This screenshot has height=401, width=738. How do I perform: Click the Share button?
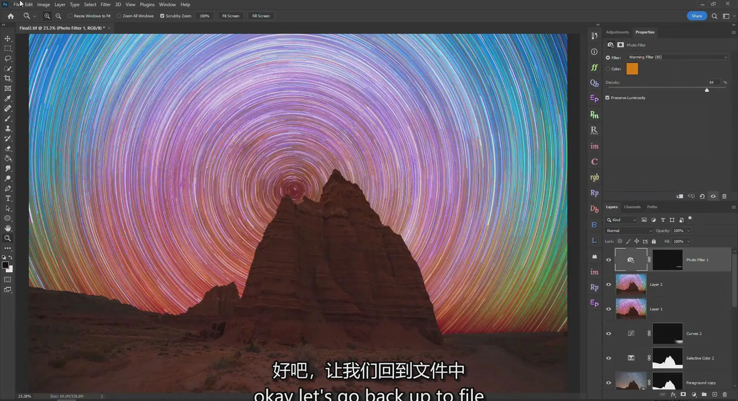pyautogui.click(x=696, y=16)
